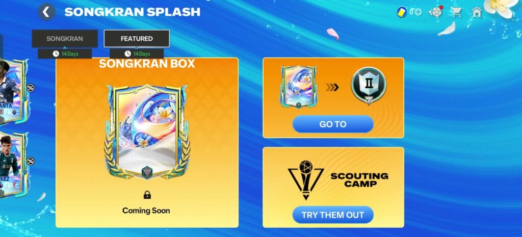Image resolution: width=522 pixels, height=237 pixels.
Task: Tap the Scouting Camp trophy logo
Action: click(x=306, y=180)
